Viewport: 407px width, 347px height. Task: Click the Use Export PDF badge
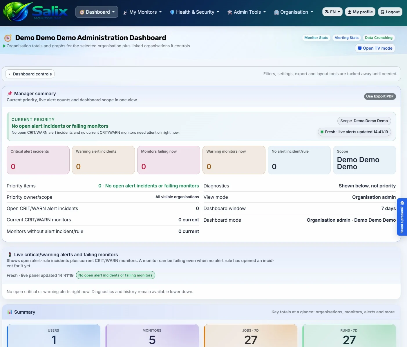380,96
